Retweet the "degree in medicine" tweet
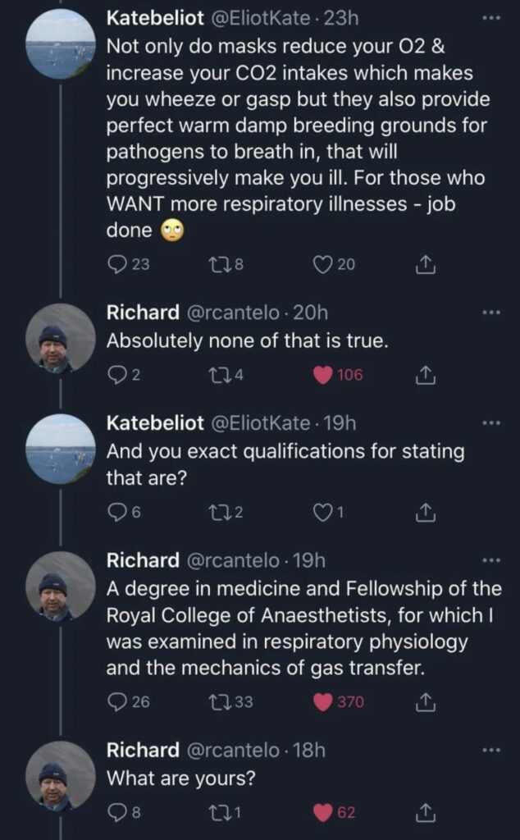This screenshot has height=840, width=520. tap(218, 702)
